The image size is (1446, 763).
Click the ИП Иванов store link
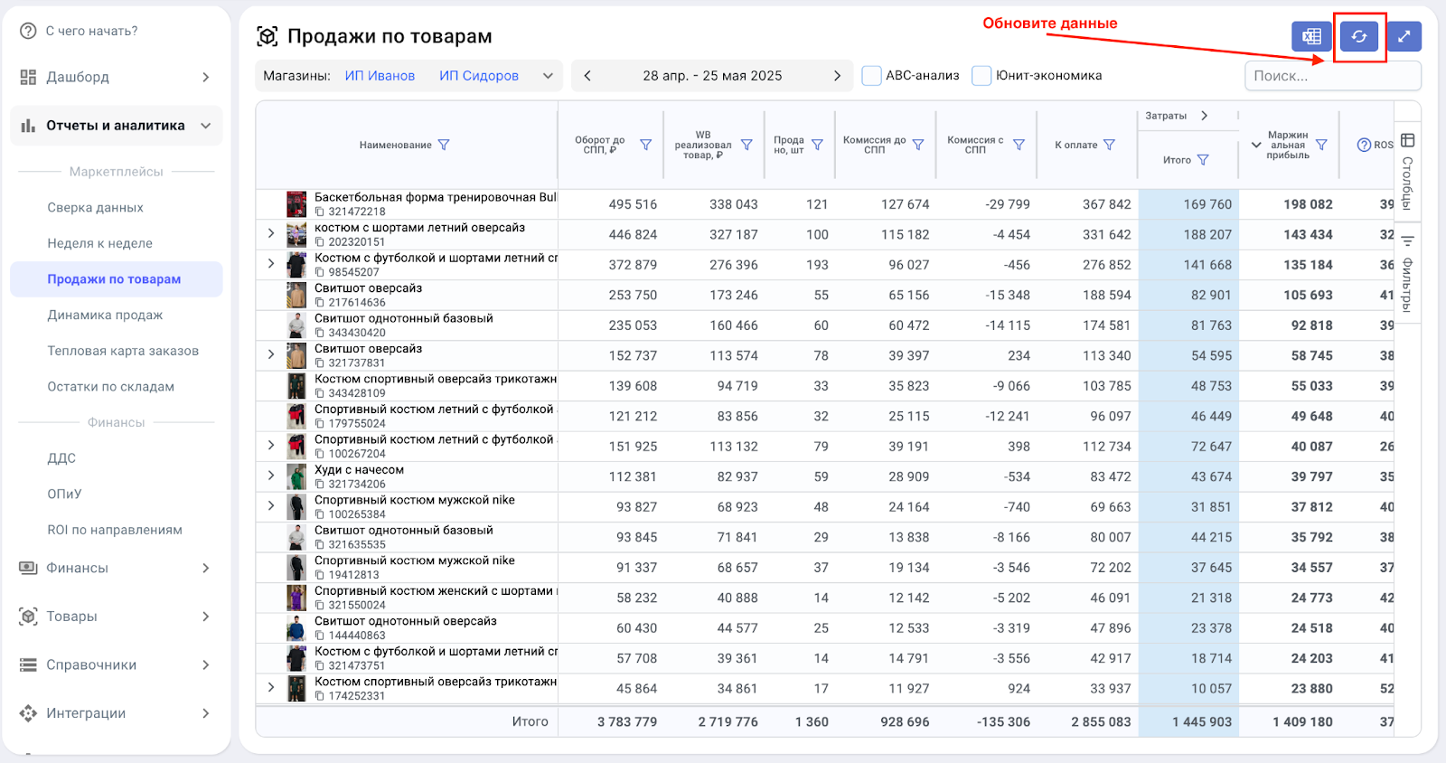click(380, 76)
